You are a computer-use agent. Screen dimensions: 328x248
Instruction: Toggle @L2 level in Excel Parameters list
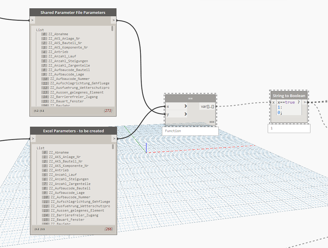point(36,229)
